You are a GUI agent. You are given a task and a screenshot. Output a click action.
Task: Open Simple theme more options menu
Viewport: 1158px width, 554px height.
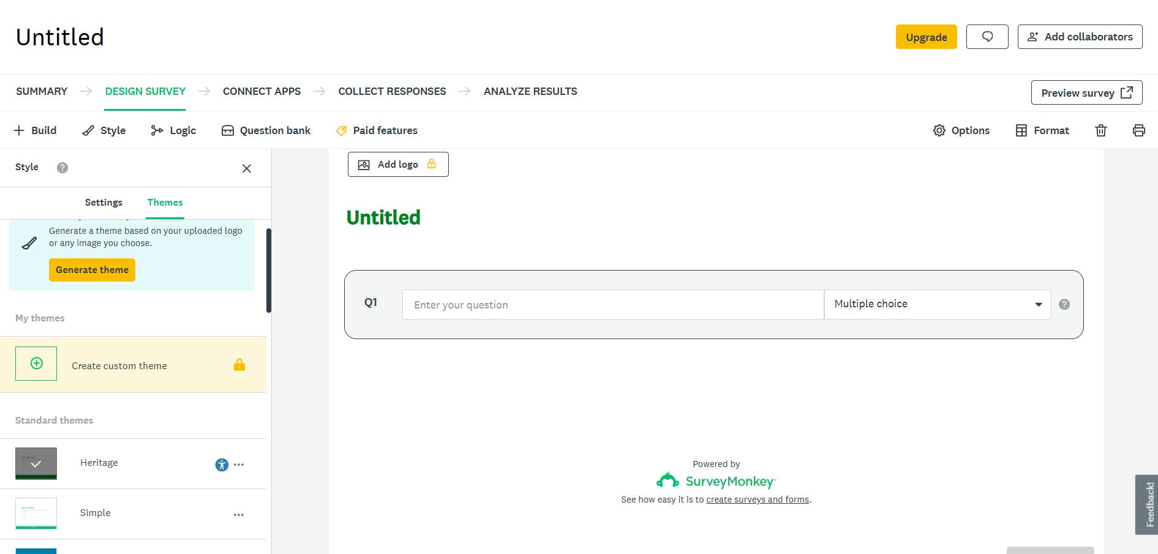tap(239, 515)
